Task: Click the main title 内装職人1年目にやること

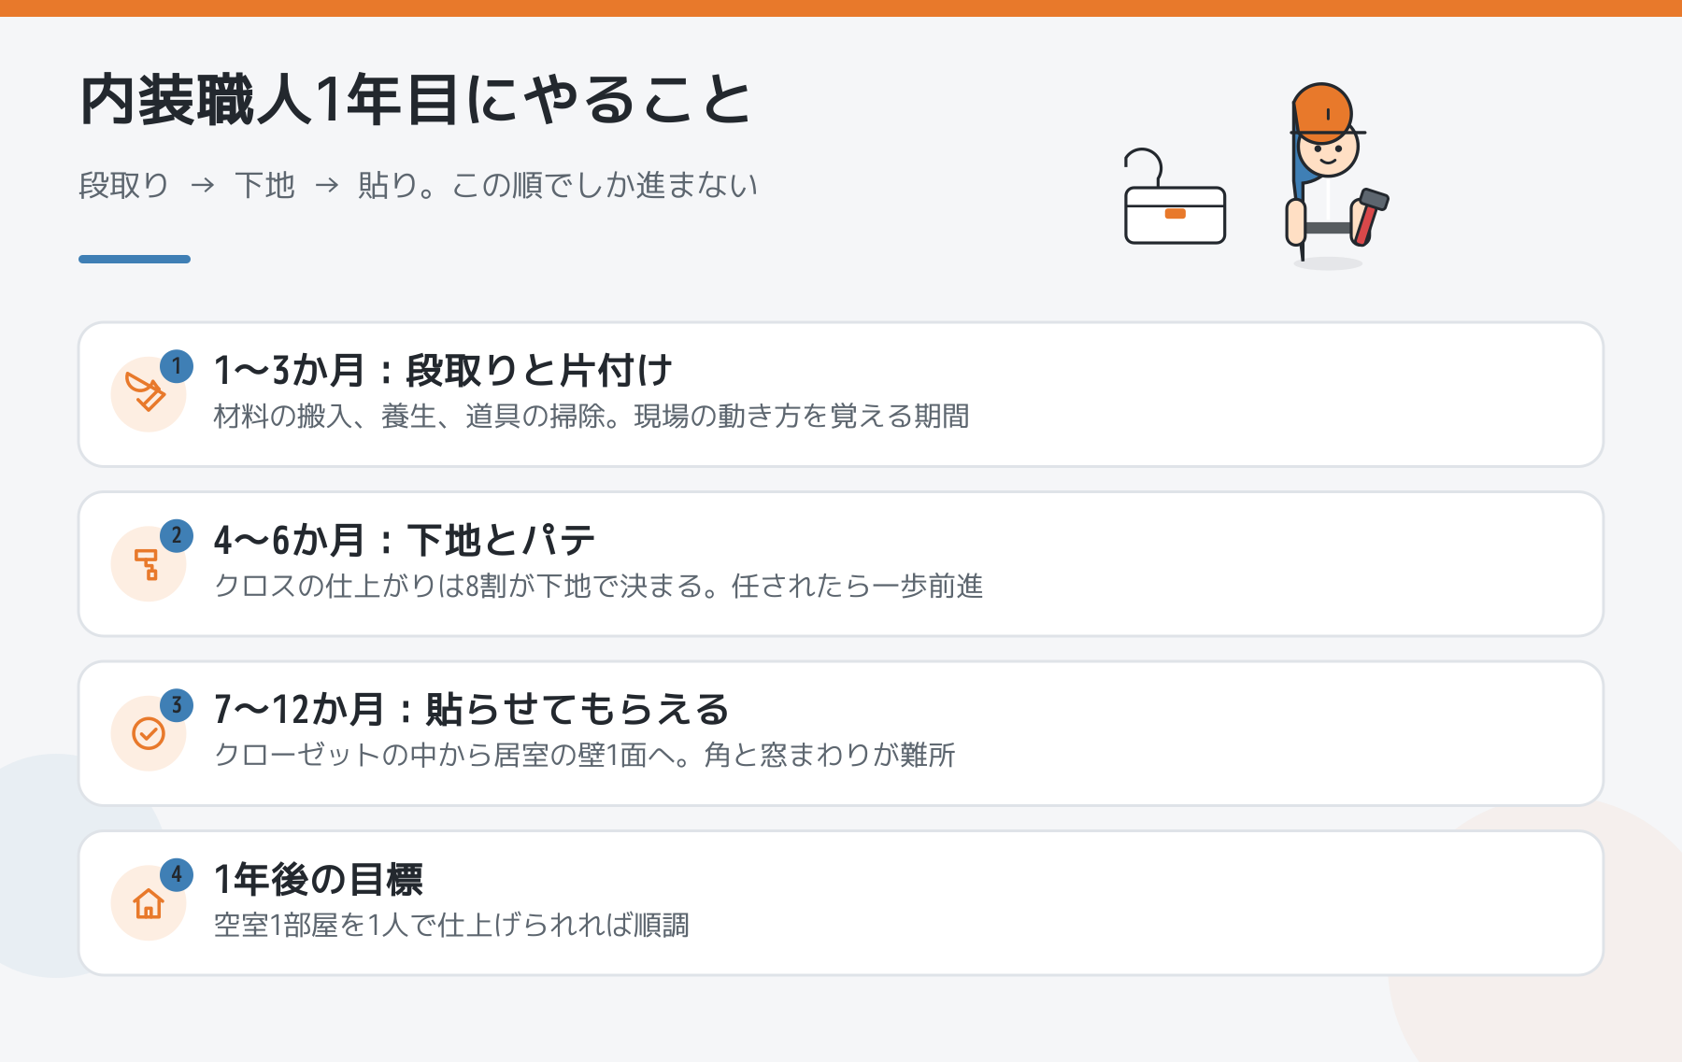Action: tap(417, 100)
